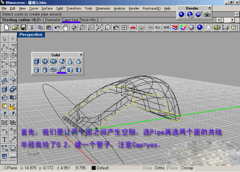The width and height of the screenshot is (240, 172).
Task: Click the Perspective viewport title
Action: point(31,35)
